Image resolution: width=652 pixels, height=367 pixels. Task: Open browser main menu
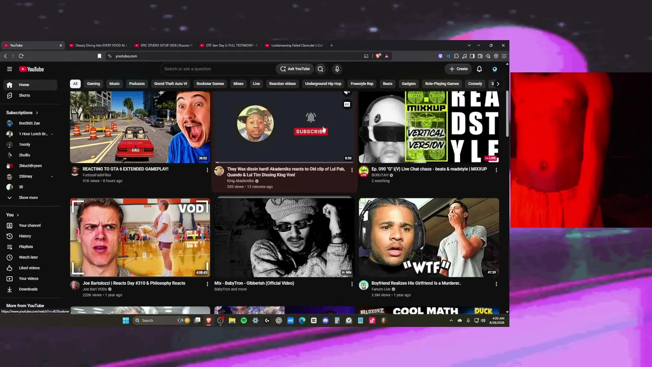click(x=504, y=56)
